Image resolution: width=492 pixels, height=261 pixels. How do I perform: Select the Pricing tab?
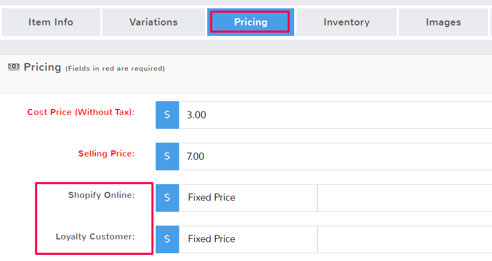[x=250, y=22]
